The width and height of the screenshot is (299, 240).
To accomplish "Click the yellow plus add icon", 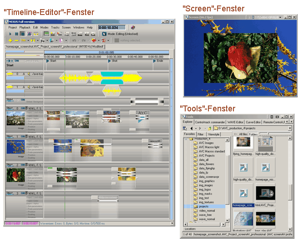I will pos(10,40).
